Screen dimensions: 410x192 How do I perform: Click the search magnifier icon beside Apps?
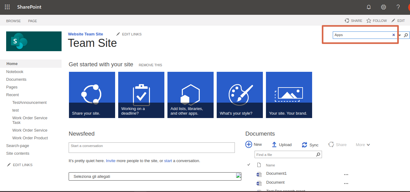pos(406,35)
